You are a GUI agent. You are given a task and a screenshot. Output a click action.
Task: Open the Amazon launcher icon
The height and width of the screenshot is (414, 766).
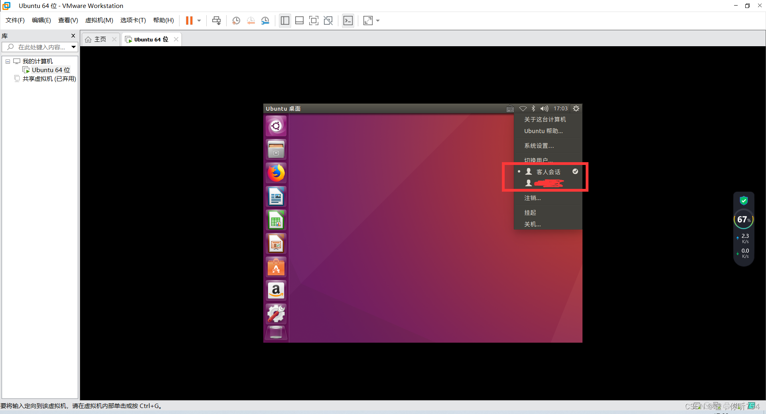(x=276, y=291)
